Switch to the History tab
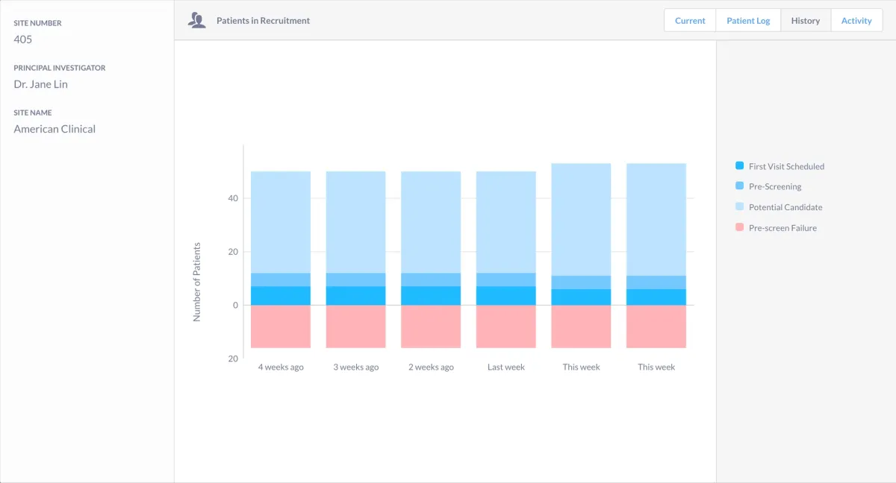The width and height of the screenshot is (896, 483). pyautogui.click(x=806, y=20)
